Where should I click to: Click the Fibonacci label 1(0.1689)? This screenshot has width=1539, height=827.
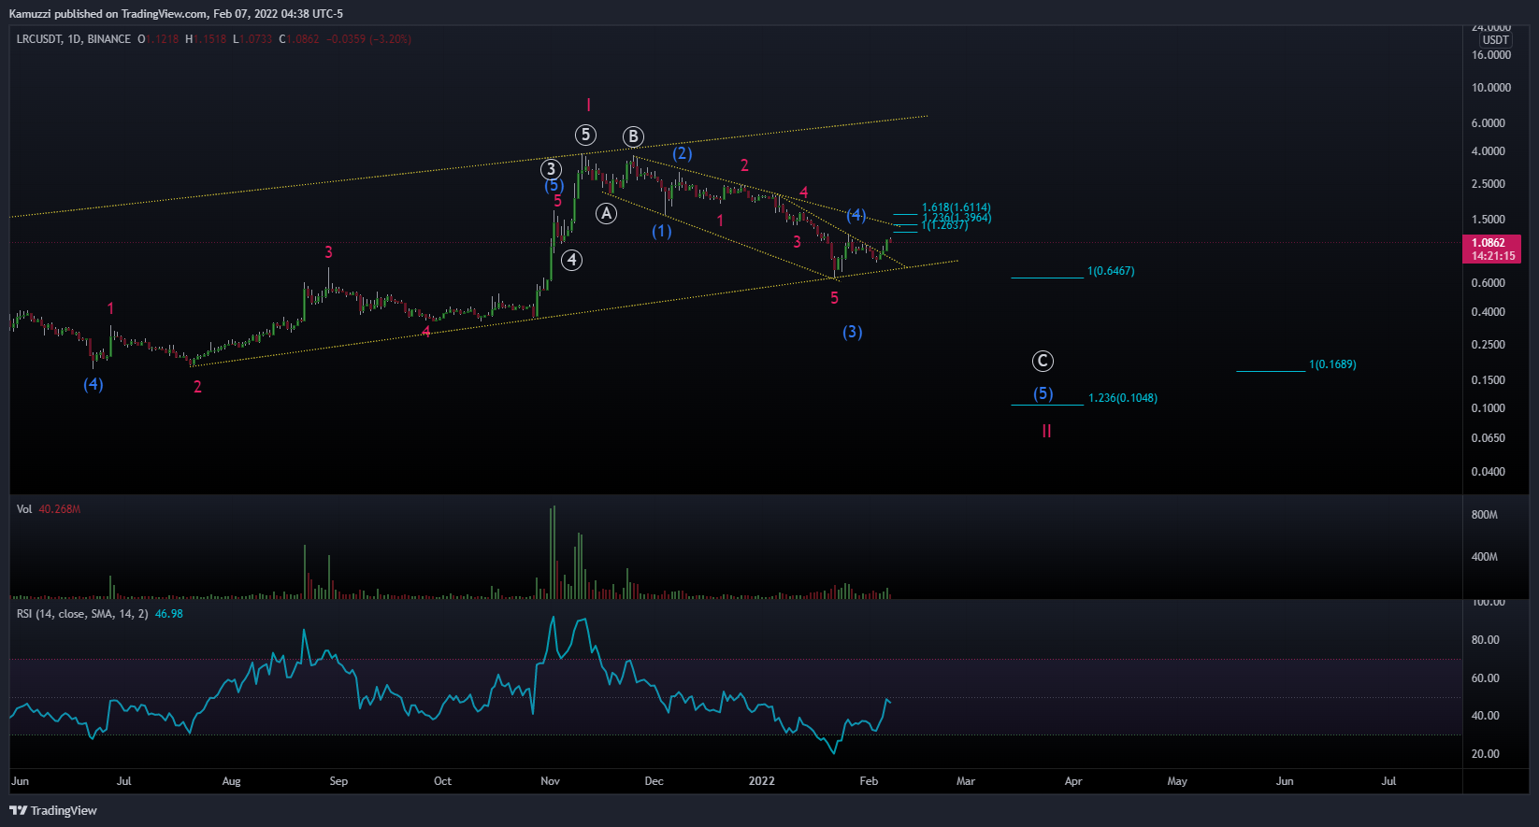pos(1332,364)
